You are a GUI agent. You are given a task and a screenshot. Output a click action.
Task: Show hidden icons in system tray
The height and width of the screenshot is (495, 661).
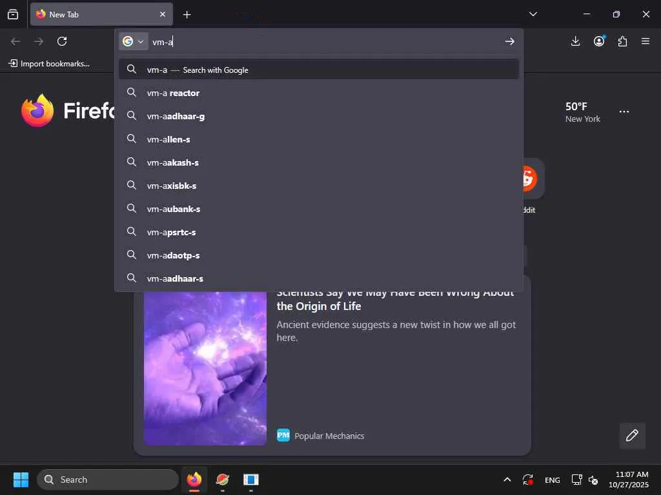507,480
